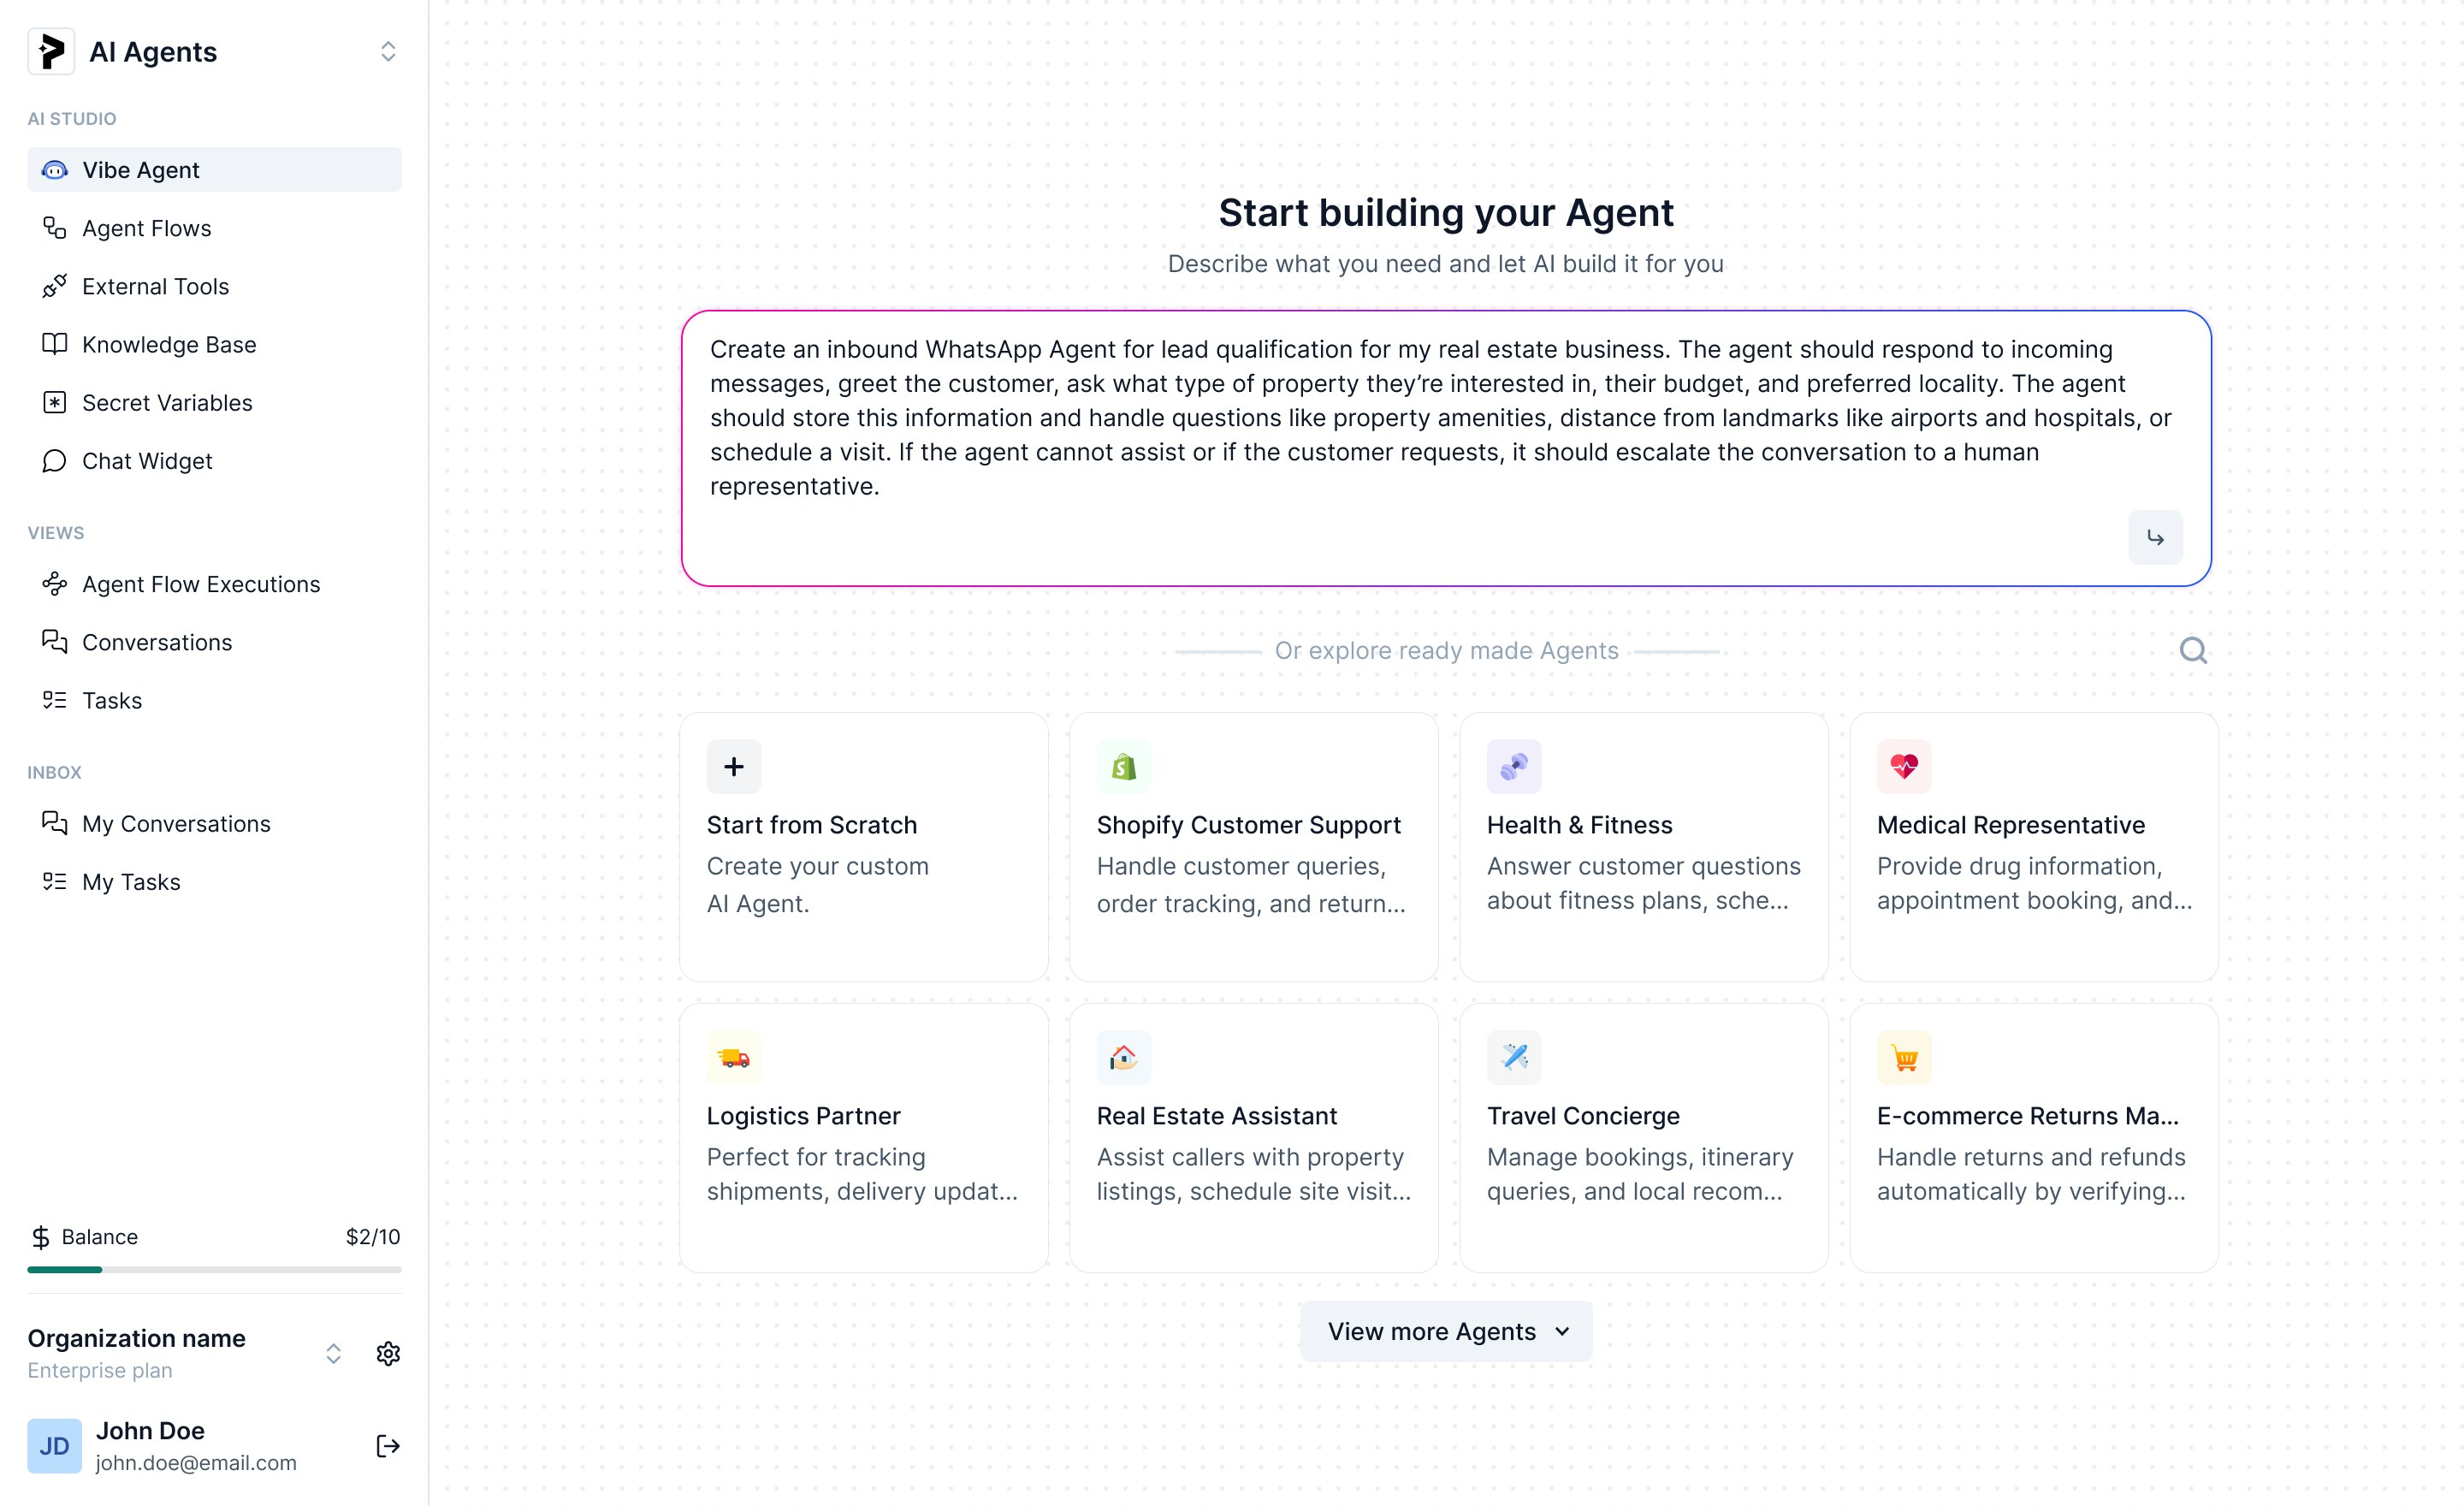
Task: Click the External Tools wrench icon
Action: point(55,287)
